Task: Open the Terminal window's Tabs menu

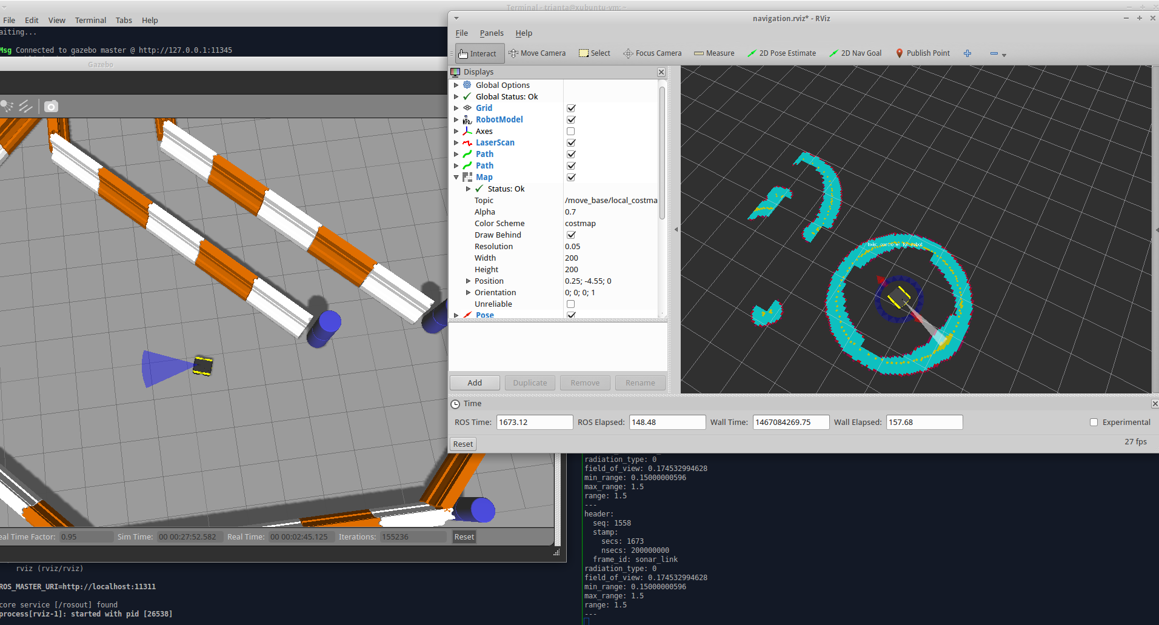Action: pos(124,20)
